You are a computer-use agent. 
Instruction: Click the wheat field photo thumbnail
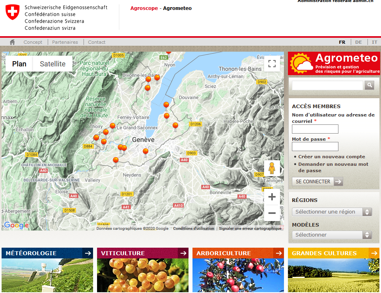tap(334, 275)
